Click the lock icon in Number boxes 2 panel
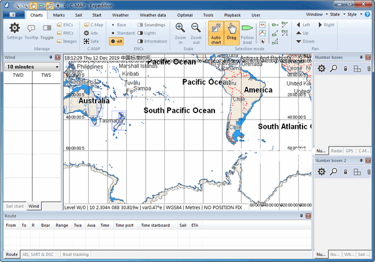The image size is (375, 262). pyautogui.click(x=346, y=172)
